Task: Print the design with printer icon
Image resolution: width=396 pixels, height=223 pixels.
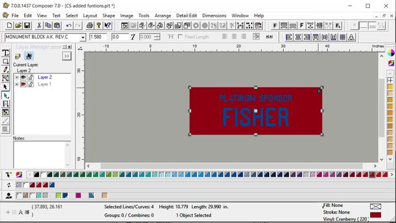Action: coord(90,25)
